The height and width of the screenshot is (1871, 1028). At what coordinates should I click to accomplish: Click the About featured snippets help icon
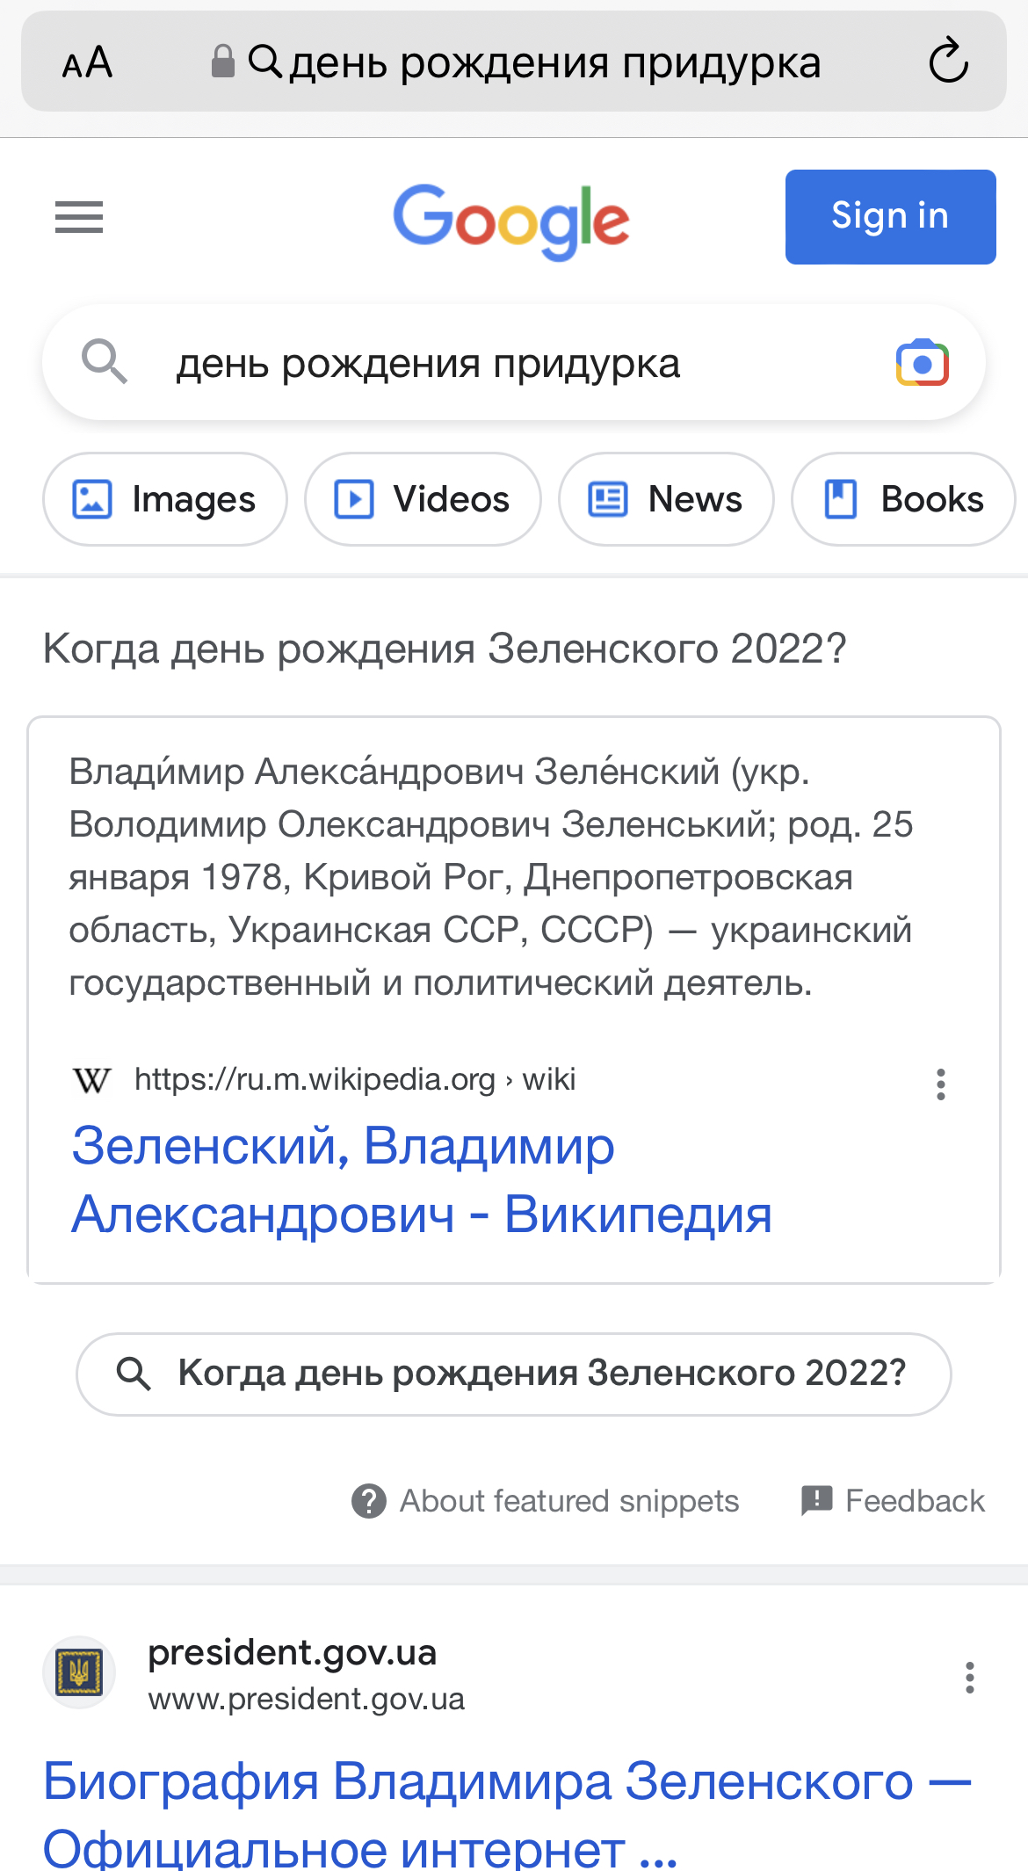(x=369, y=1501)
